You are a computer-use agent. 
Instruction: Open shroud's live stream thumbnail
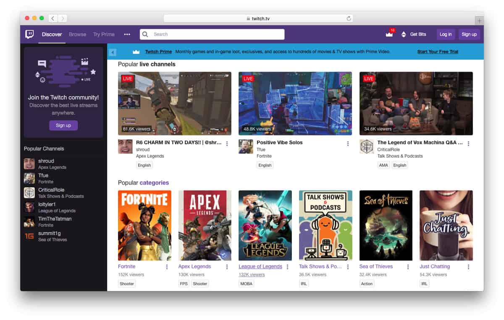(175, 104)
